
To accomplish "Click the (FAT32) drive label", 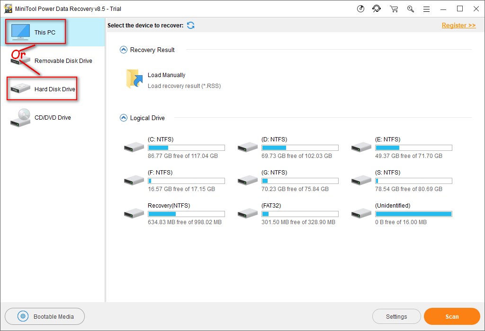I will point(271,205).
